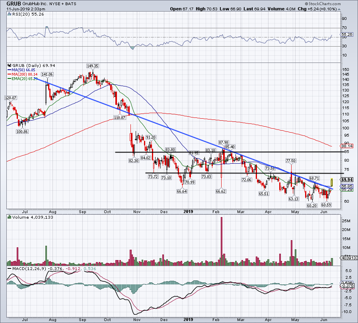Viewport: 358px width, 323px height.
Task: Click the 66.85 MA(50) tag on right axis
Action: point(347,186)
